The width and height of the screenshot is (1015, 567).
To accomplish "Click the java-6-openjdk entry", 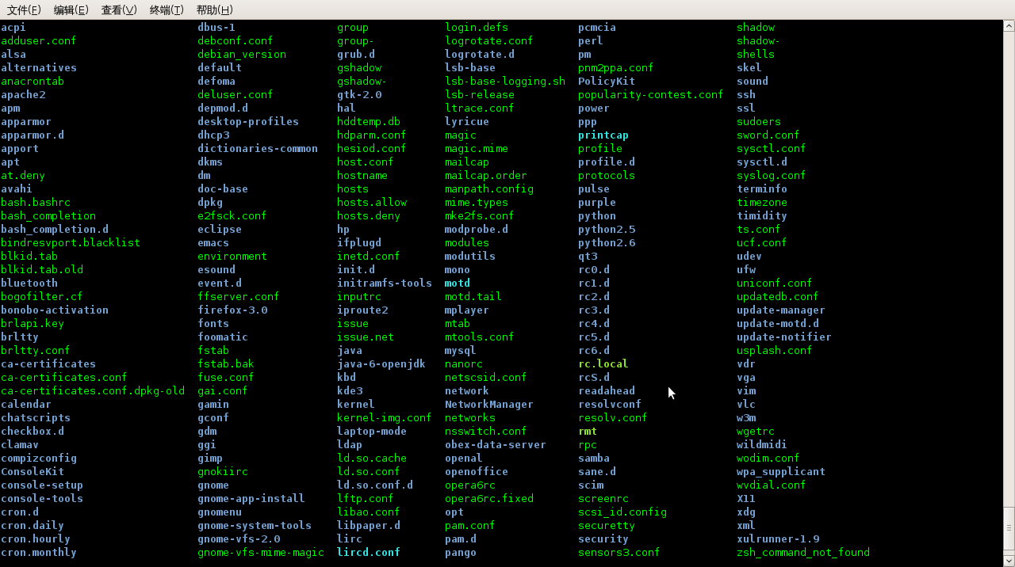I will pos(381,363).
